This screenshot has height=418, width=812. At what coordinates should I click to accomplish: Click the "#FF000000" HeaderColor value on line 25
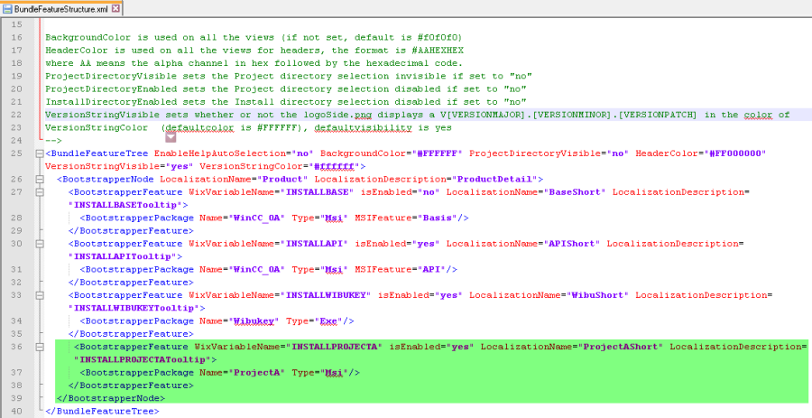tap(734, 153)
